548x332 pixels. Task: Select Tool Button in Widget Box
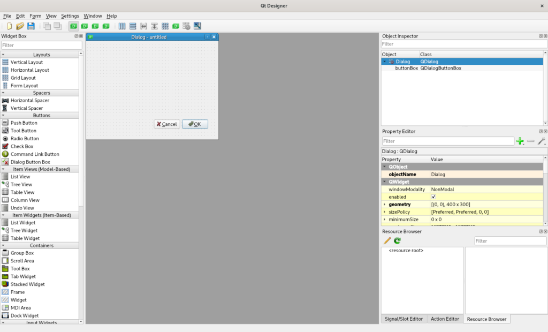(x=24, y=131)
